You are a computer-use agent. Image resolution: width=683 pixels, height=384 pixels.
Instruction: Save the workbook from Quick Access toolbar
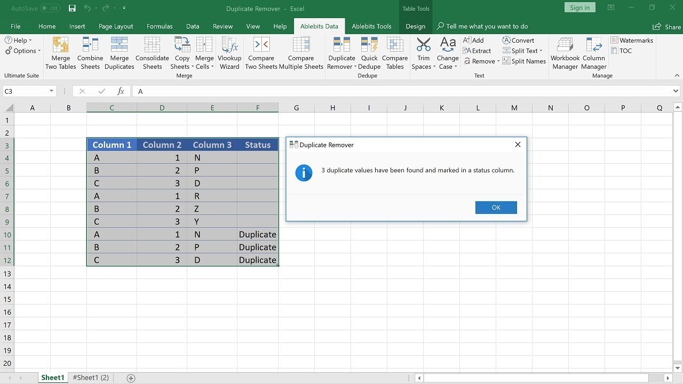point(72,8)
